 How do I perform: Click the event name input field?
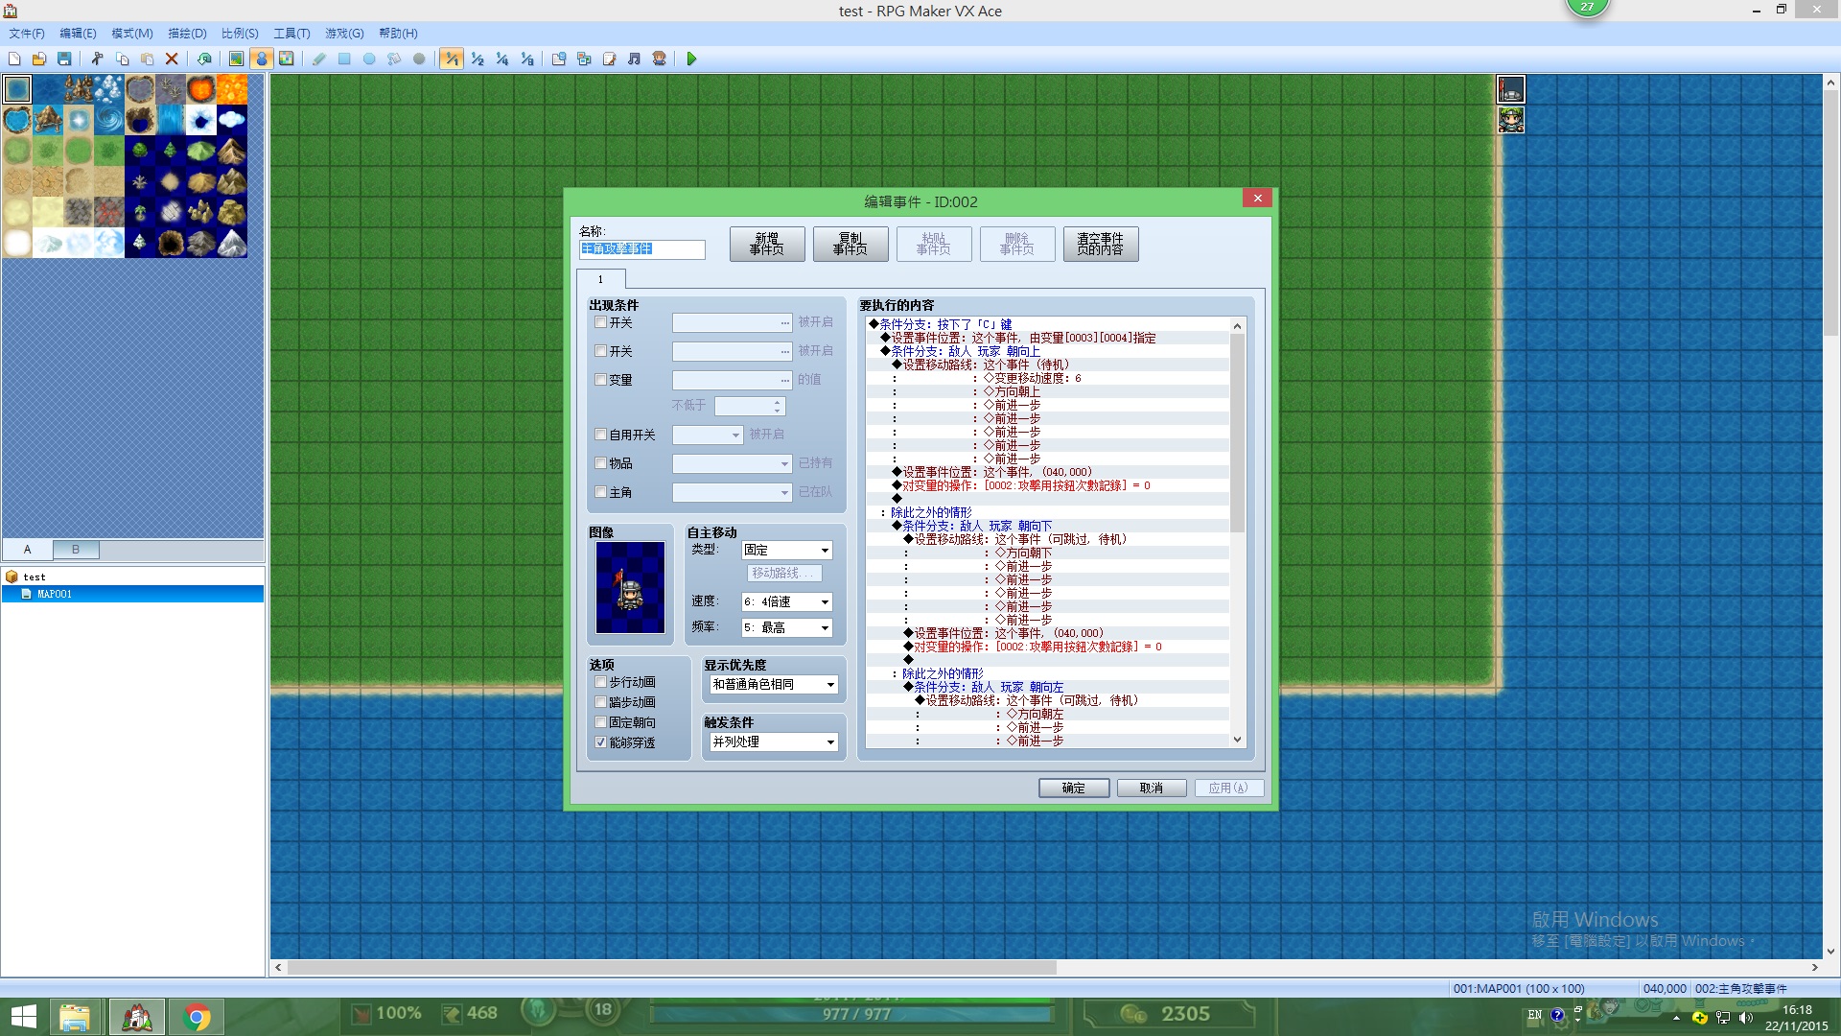pos(641,249)
